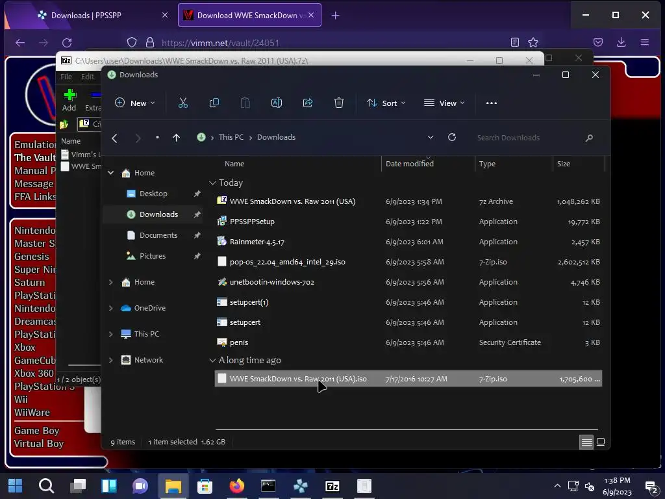Switch to details view layout icon

point(586,442)
